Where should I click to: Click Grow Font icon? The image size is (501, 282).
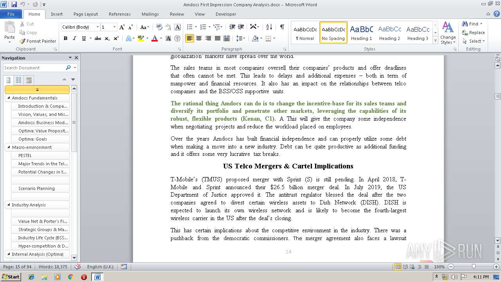122,27
